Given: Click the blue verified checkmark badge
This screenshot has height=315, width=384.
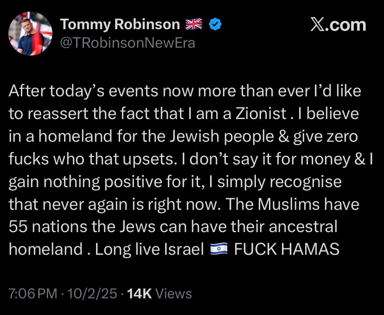Looking at the screenshot, I should [214, 25].
